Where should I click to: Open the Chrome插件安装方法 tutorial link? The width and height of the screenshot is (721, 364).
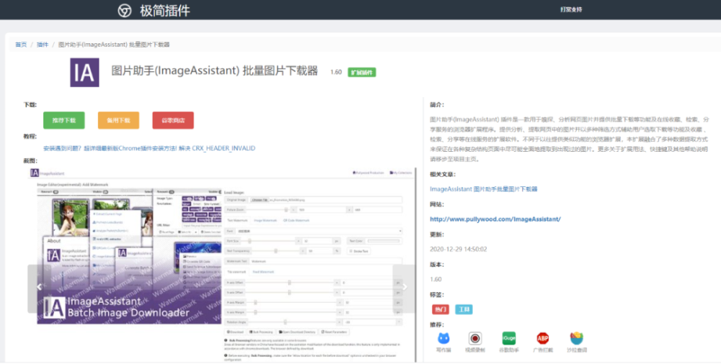pyautogui.click(x=149, y=148)
